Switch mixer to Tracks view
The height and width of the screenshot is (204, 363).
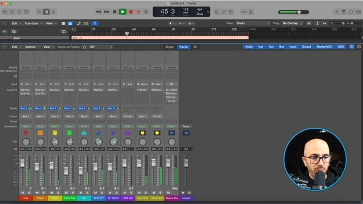click(x=183, y=47)
